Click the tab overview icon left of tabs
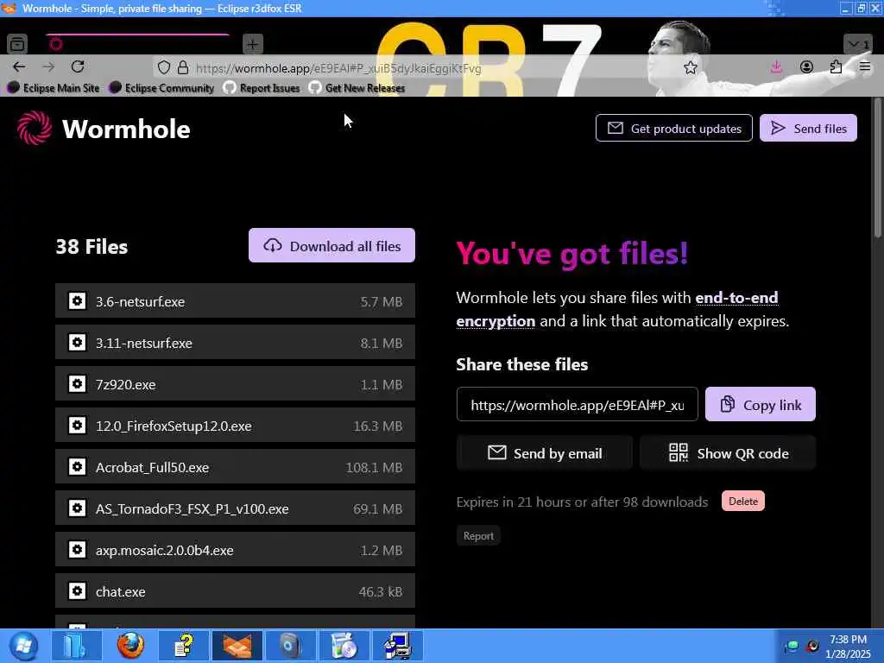The height and width of the screenshot is (663, 884). tap(17, 44)
